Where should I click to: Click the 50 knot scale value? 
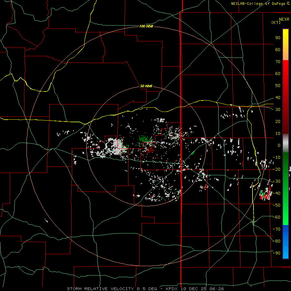pyautogui.click(x=278, y=86)
